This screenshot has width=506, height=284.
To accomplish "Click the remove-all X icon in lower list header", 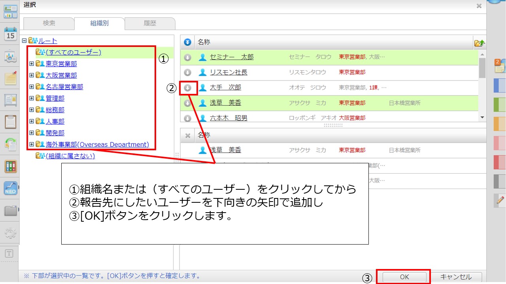I will coord(188,135).
